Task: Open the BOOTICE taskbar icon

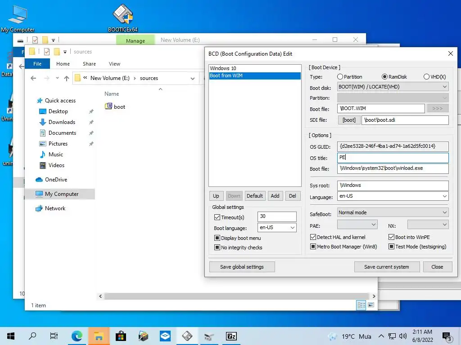Action: coord(187,336)
